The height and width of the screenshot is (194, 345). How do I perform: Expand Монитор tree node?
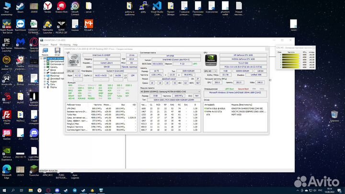pos(45,76)
